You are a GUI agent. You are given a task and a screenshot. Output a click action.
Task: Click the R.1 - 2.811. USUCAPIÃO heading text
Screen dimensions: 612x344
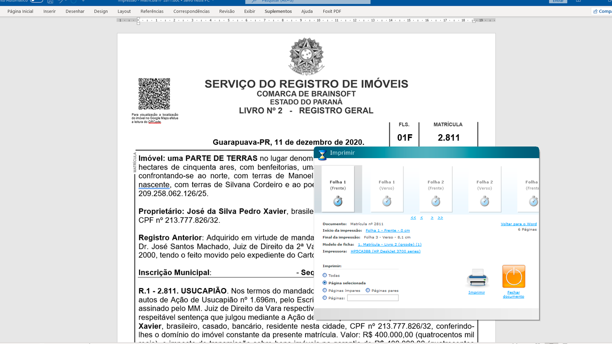point(183,291)
